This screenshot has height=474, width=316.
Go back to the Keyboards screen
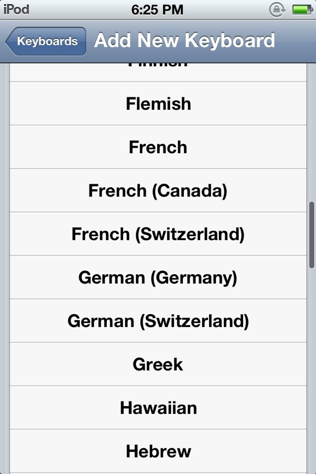pyautogui.click(x=46, y=41)
